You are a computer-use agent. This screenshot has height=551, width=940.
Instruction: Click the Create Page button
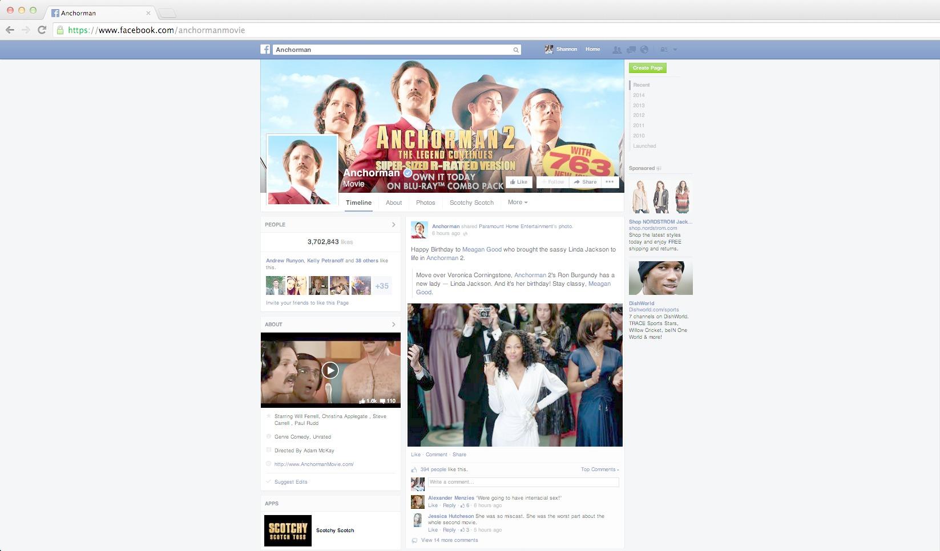[647, 68]
